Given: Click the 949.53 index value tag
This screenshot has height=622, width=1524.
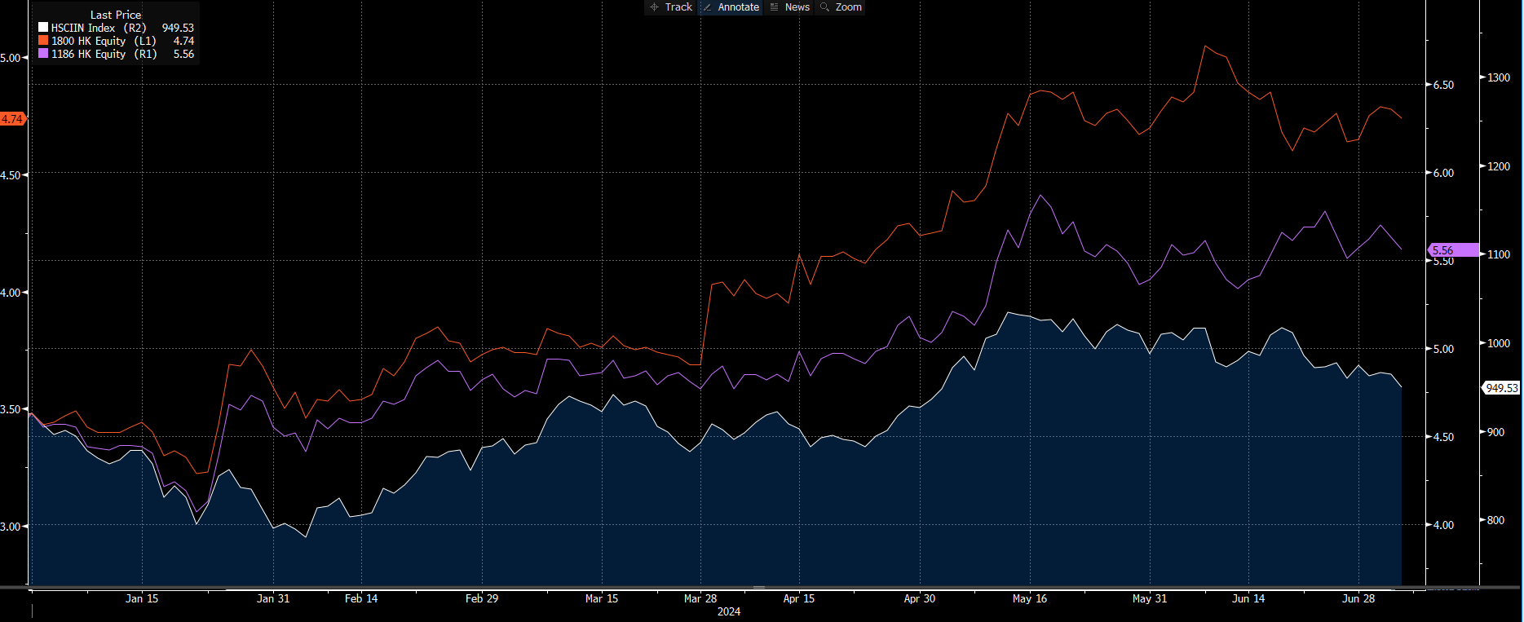Looking at the screenshot, I should click(x=1501, y=389).
